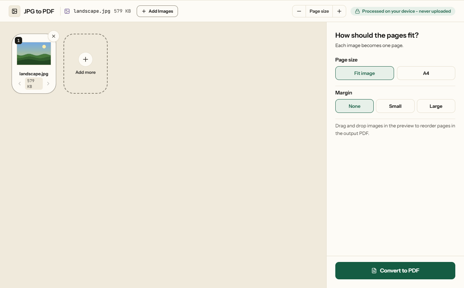This screenshot has height=288, width=464.
Task: Click the 579 KB badge on the image card
Action: [34, 84]
